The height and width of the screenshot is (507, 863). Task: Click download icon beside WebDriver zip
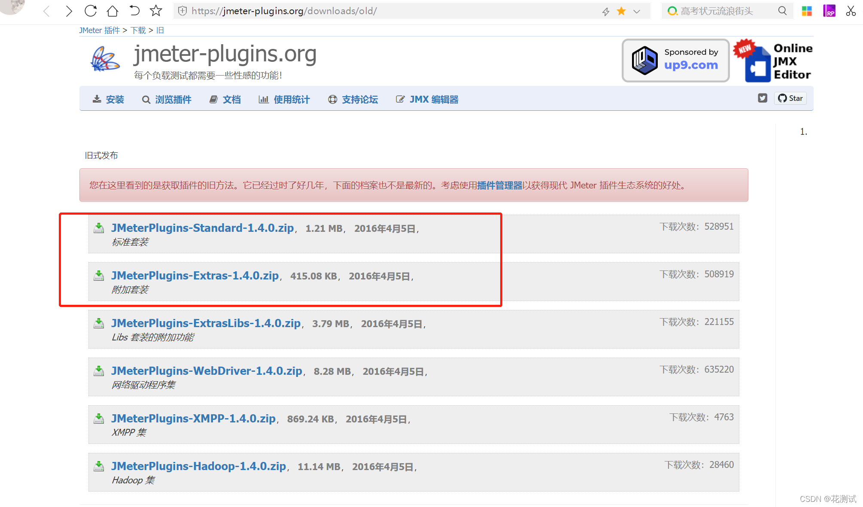pyautogui.click(x=99, y=371)
